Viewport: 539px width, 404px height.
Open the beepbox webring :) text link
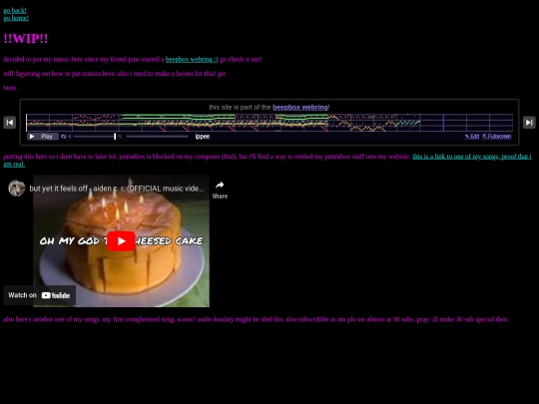(192, 59)
